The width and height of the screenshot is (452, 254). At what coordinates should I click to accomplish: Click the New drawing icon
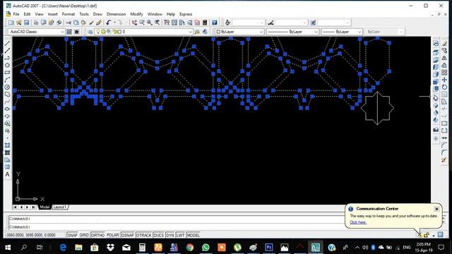(x=11, y=23)
